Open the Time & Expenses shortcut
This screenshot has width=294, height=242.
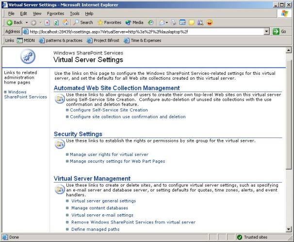coord(143,40)
